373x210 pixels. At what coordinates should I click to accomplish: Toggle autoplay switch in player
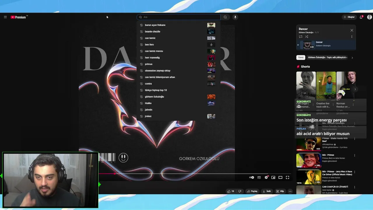251,177
